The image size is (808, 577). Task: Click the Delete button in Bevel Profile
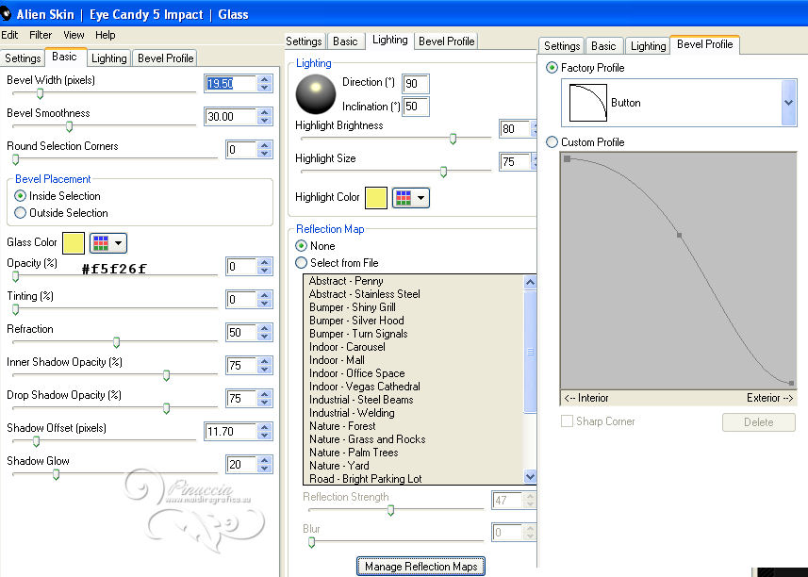tap(759, 422)
